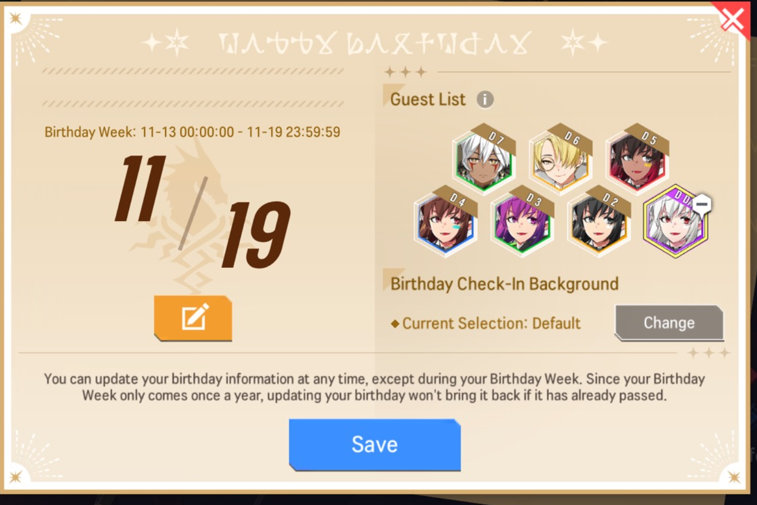The width and height of the screenshot is (757, 505).
Task: Click the stylized Happy Birthday title banner
Action: tap(375, 43)
